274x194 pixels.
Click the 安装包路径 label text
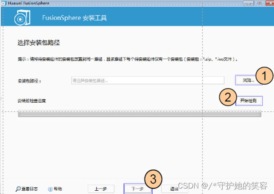click(29, 81)
